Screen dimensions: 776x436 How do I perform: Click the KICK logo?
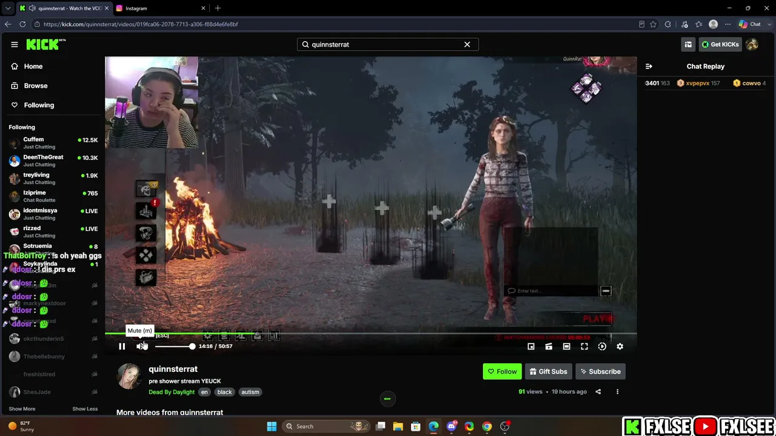coord(45,44)
